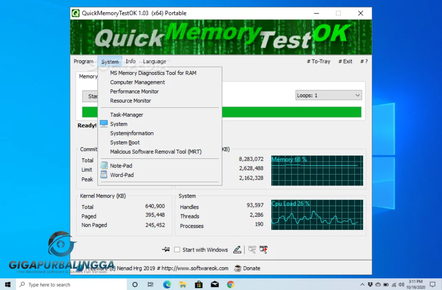Close the open System menu
Image resolution: width=442 pixels, height=290 pixels.
coord(110,62)
